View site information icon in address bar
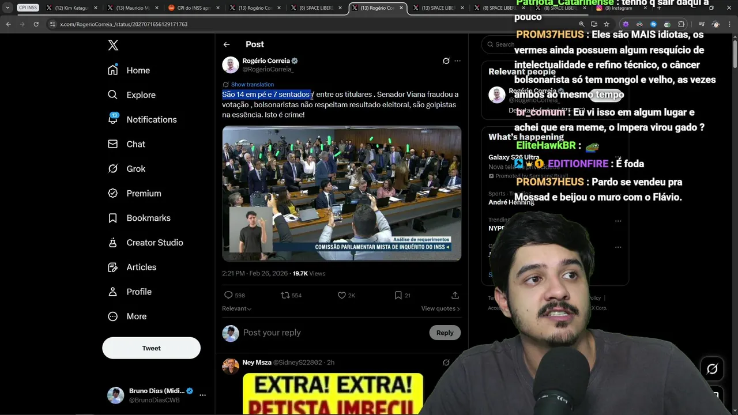738x415 pixels. tap(52, 24)
